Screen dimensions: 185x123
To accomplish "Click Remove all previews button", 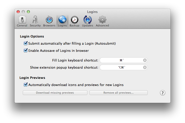I will pos(118,93).
